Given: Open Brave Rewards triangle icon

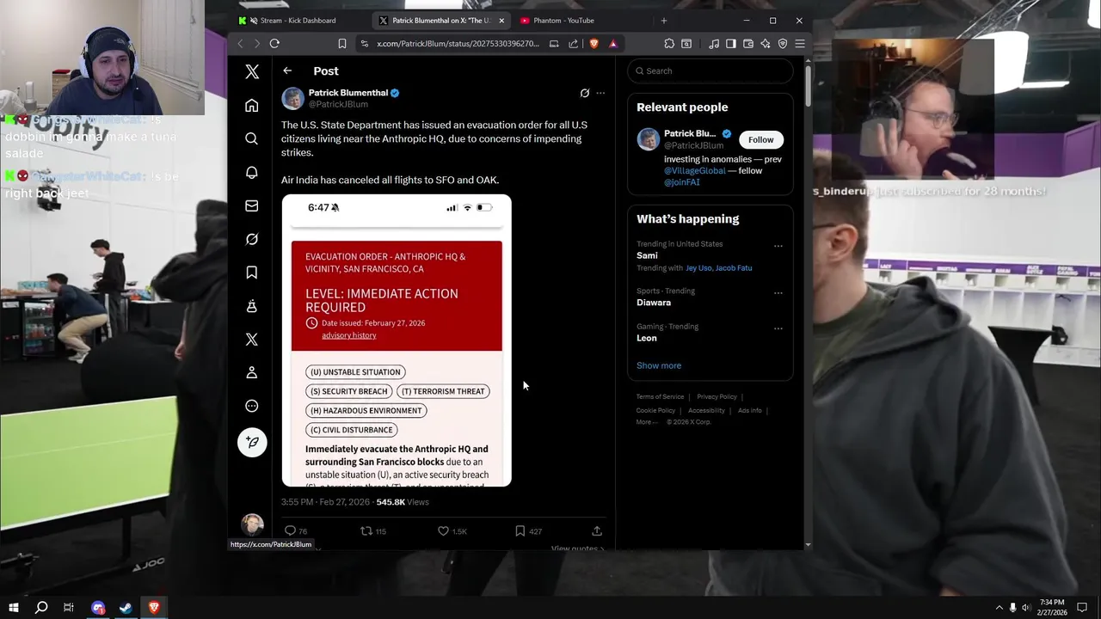Looking at the screenshot, I should (x=613, y=44).
